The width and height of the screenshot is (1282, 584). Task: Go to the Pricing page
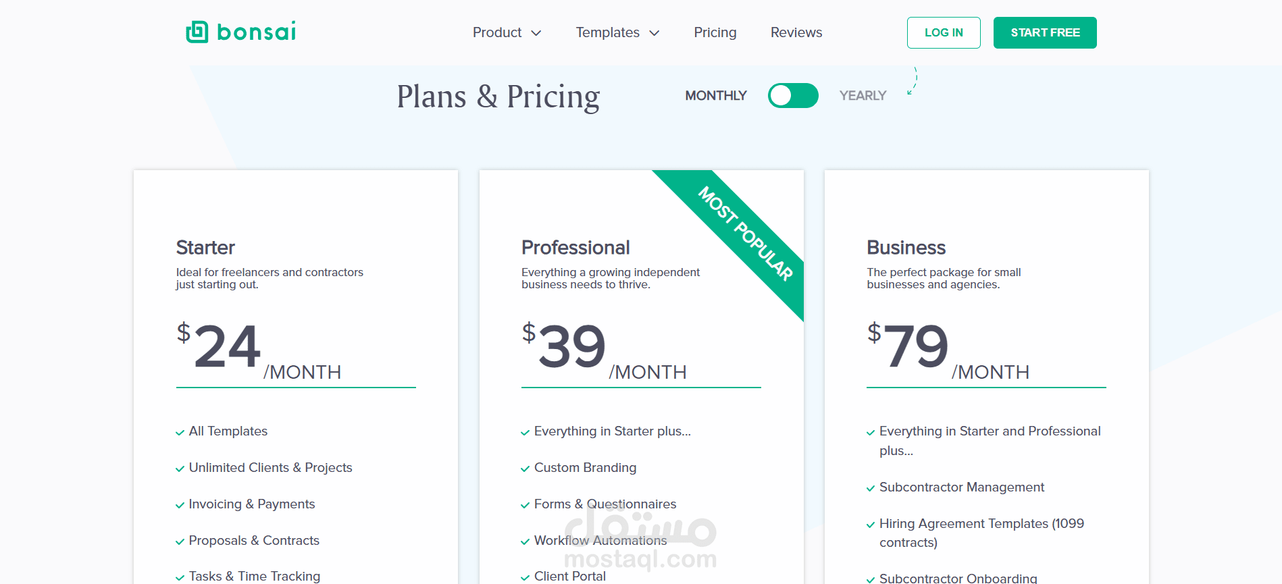coord(715,32)
